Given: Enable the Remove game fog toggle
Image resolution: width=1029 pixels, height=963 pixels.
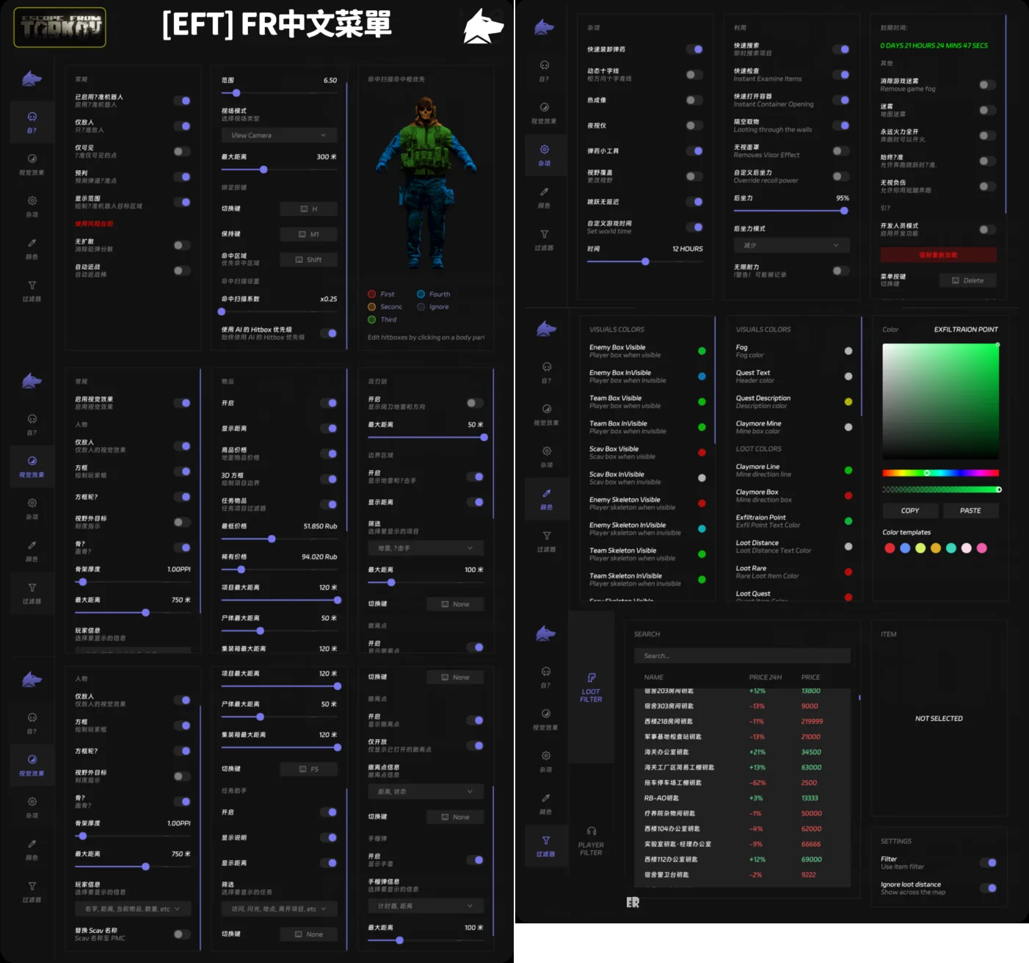Looking at the screenshot, I should point(987,85).
